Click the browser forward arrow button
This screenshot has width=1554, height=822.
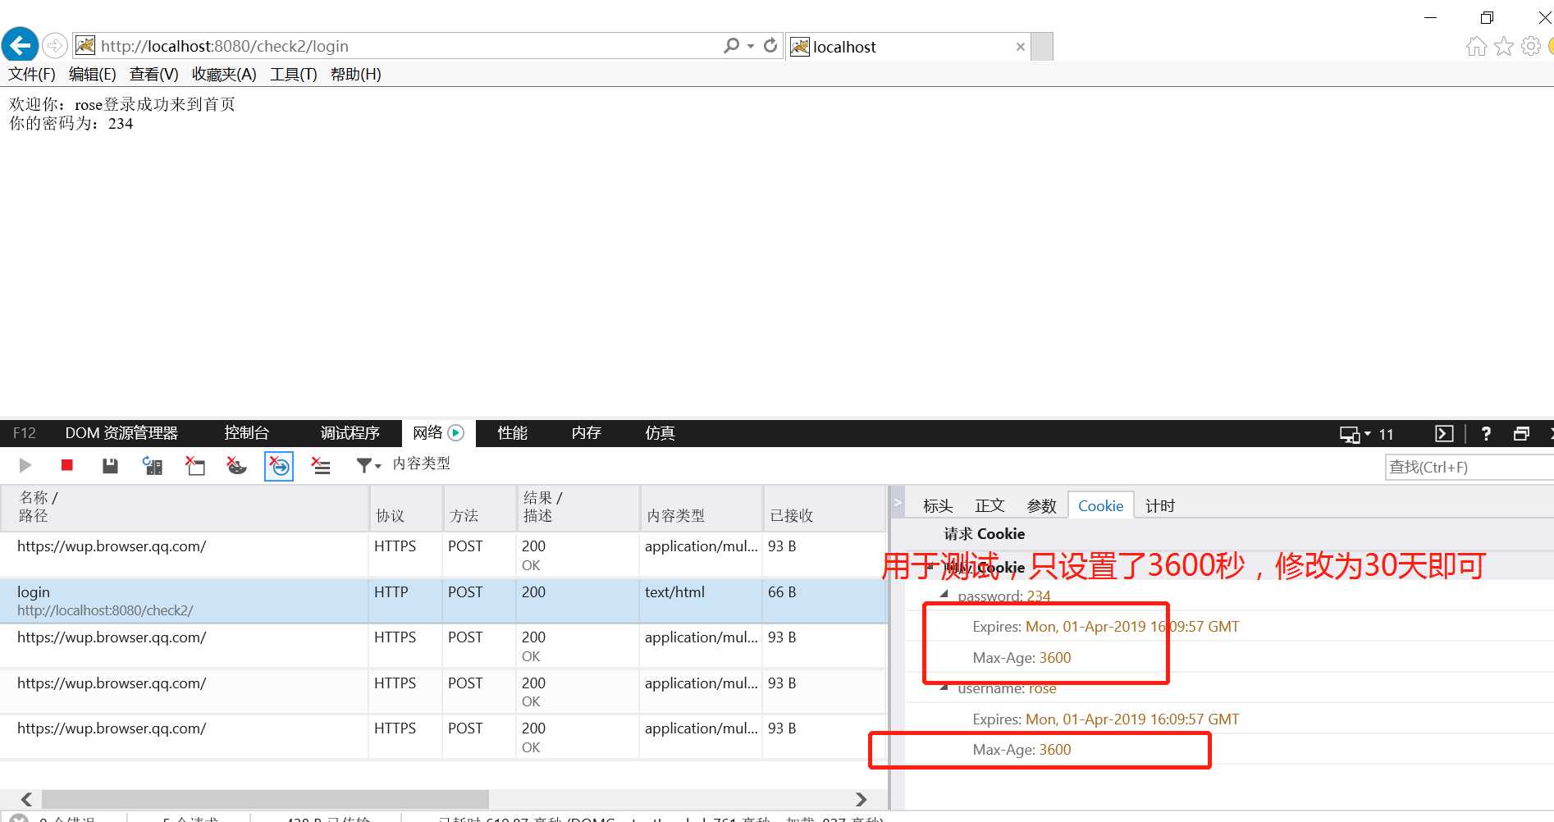[55, 45]
